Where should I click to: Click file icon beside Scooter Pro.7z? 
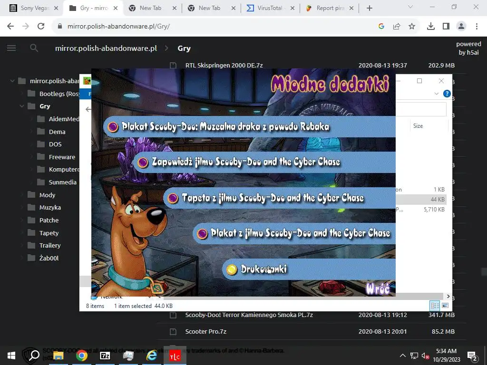tap(173, 331)
